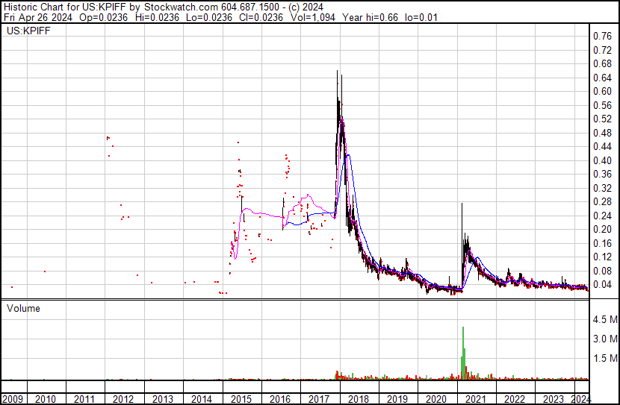Click the Stockwatch.com text in title
The image size is (620, 405).
[181, 7]
